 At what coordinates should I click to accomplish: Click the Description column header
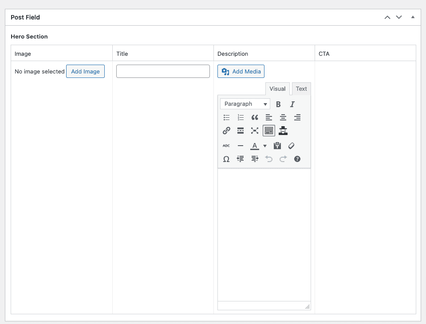click(x=233, y=54)
